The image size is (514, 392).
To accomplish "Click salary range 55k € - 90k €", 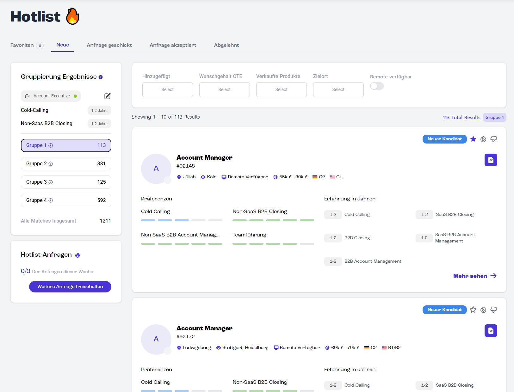I will point(290,177).
